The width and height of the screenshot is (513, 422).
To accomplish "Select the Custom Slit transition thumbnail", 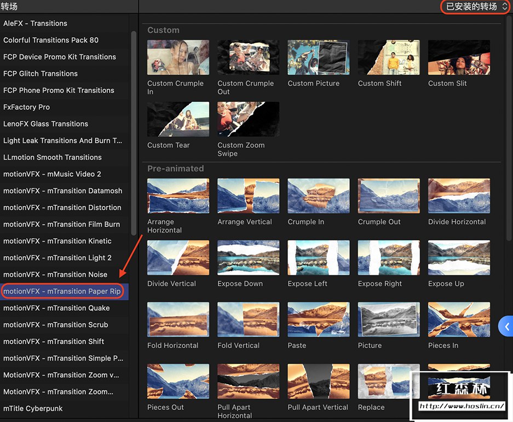I will click(x=459, y=57).
